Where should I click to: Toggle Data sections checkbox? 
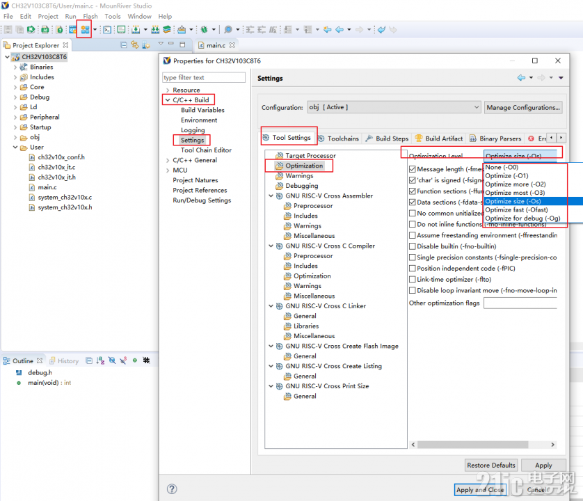[x=412, y=202]
